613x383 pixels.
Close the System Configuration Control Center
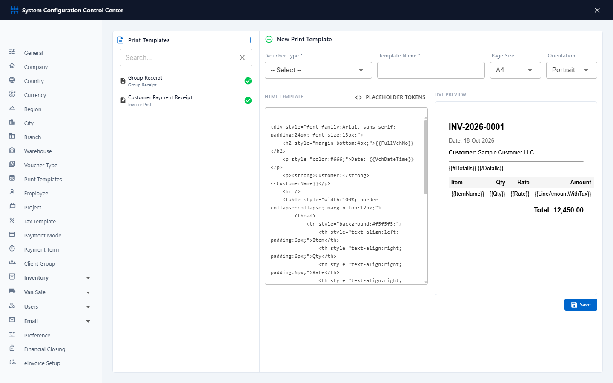pyautogui.click(x=597, y=10)
